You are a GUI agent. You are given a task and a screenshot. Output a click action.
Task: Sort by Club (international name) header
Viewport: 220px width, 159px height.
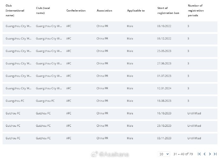(15, 11)
